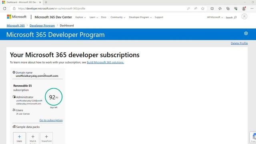Expand the Developer Program menu

[x=140, y=17]
